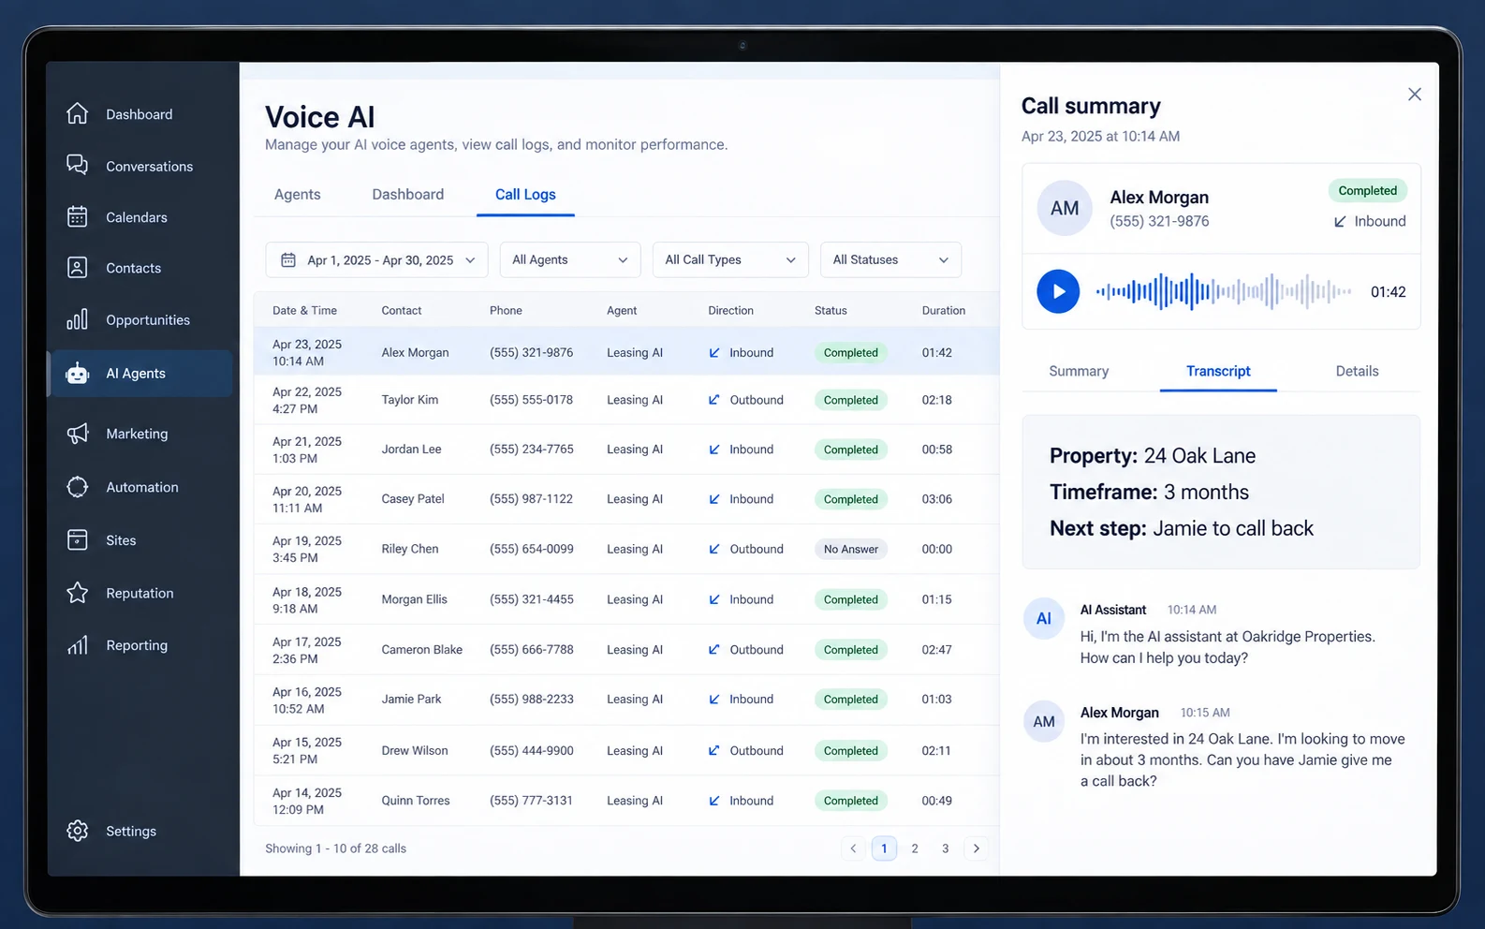1485x929 pixels.
Task: Open the Contacts icon in sidebar
Action: pos(78,268)
